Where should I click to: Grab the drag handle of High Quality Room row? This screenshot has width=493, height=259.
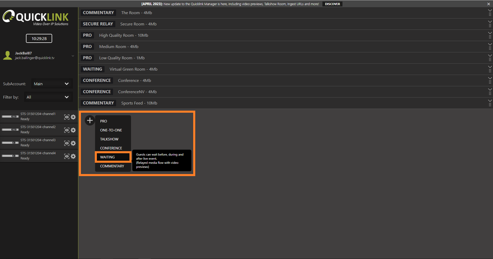point(490,37)
